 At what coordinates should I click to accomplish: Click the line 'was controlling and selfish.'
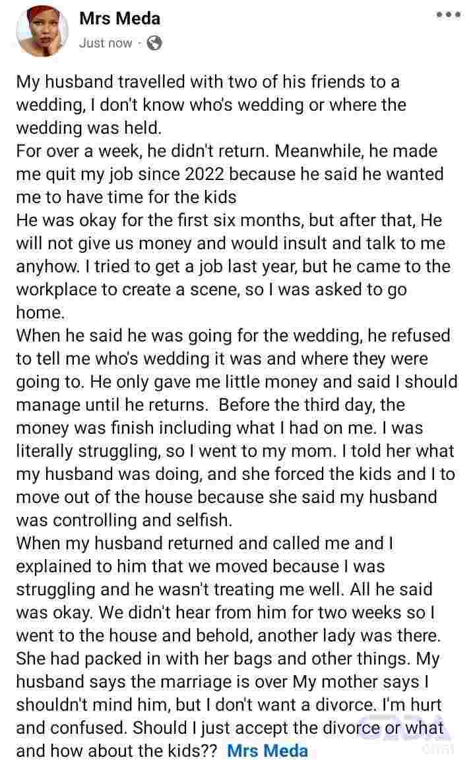pos(124,520)
